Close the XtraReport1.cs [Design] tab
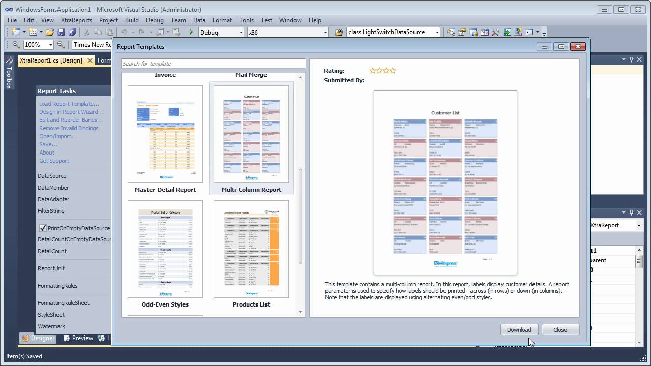The width and height of the screenshot is (651, 366). [x=90, y=60]
